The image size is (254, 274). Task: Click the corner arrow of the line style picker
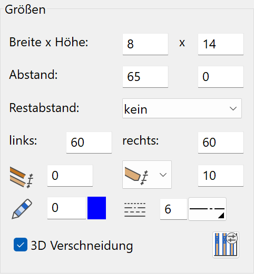[x=221, y=216]
